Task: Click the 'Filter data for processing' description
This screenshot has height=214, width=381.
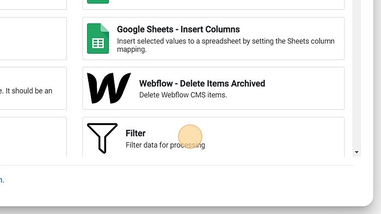Action: (165, 145)
